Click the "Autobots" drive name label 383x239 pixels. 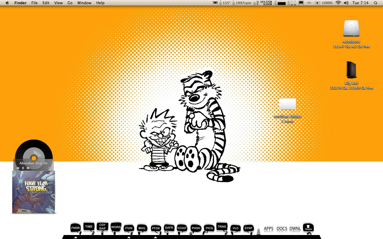tap(351, 41)
